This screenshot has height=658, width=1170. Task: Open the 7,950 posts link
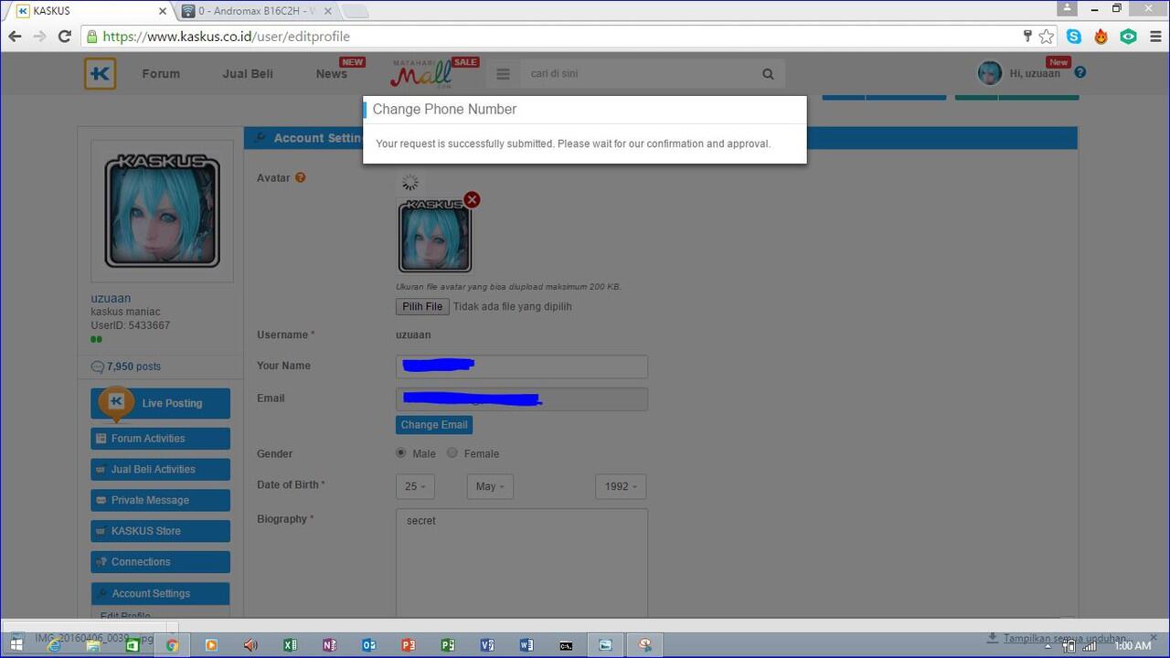pyautogui.click(x=133, y=366)
